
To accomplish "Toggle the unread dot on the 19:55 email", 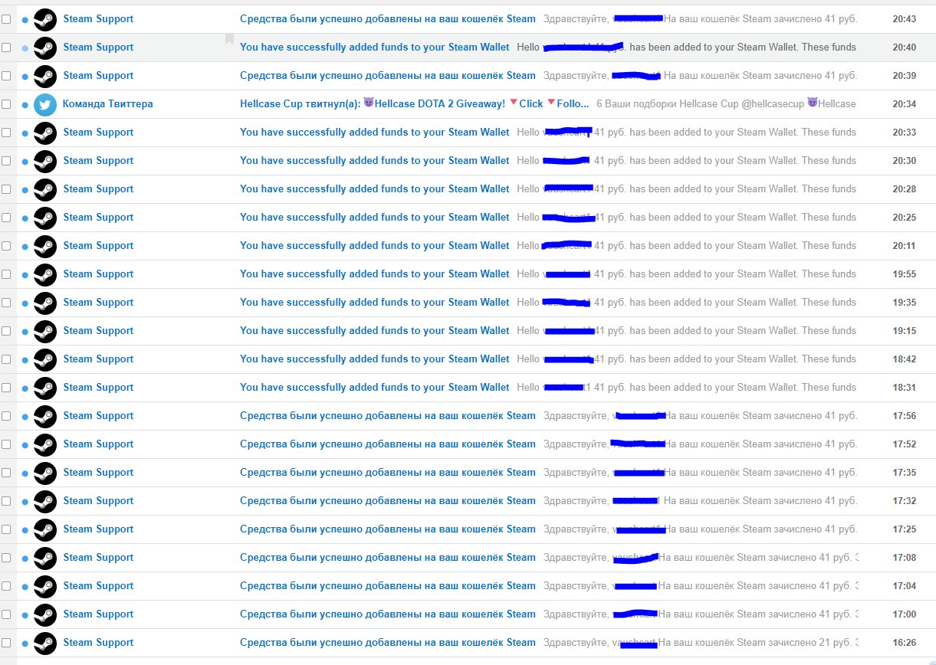I will (25, 274).
